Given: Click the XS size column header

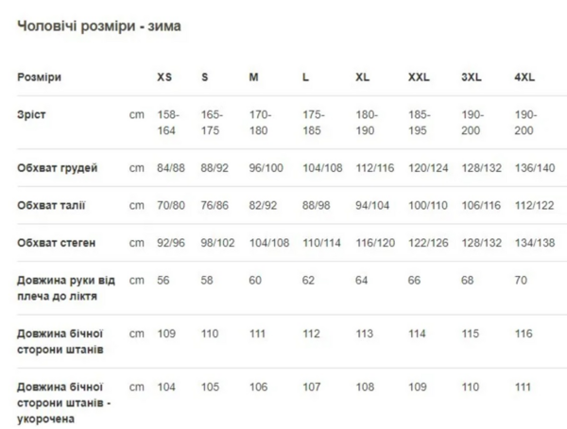Looking at the screenshot, I should 165,77.
